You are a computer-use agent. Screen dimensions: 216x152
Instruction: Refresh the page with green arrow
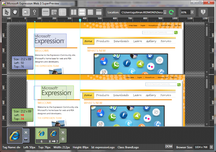(x=171, y=12)
